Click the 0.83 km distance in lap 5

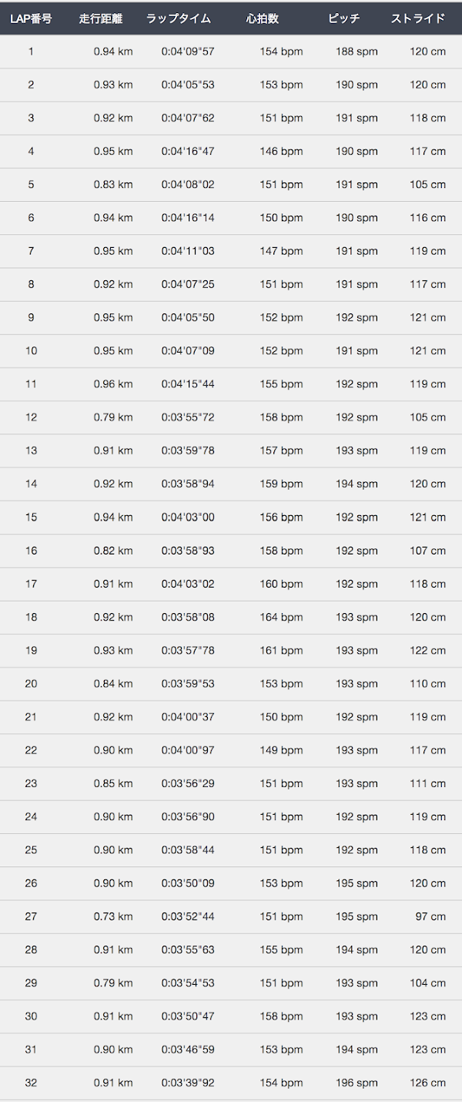(113, 185)
